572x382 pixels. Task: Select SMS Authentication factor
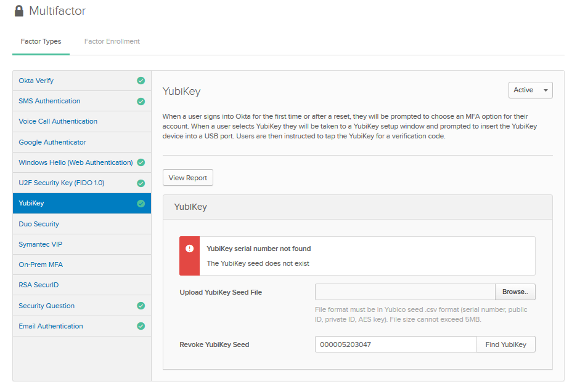(x=82, y=101)
